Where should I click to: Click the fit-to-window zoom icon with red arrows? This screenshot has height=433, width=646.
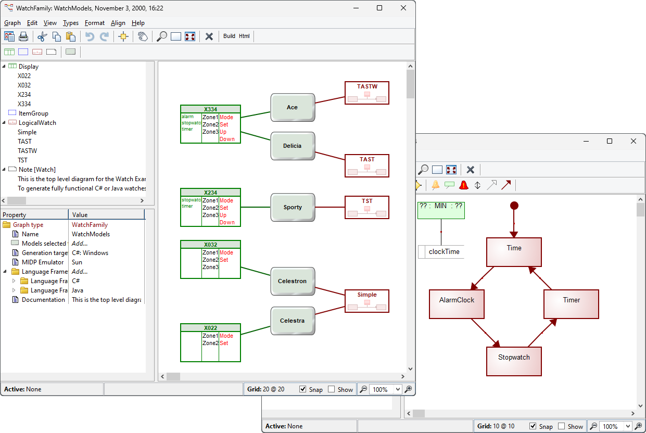click(x=190, y=36)
